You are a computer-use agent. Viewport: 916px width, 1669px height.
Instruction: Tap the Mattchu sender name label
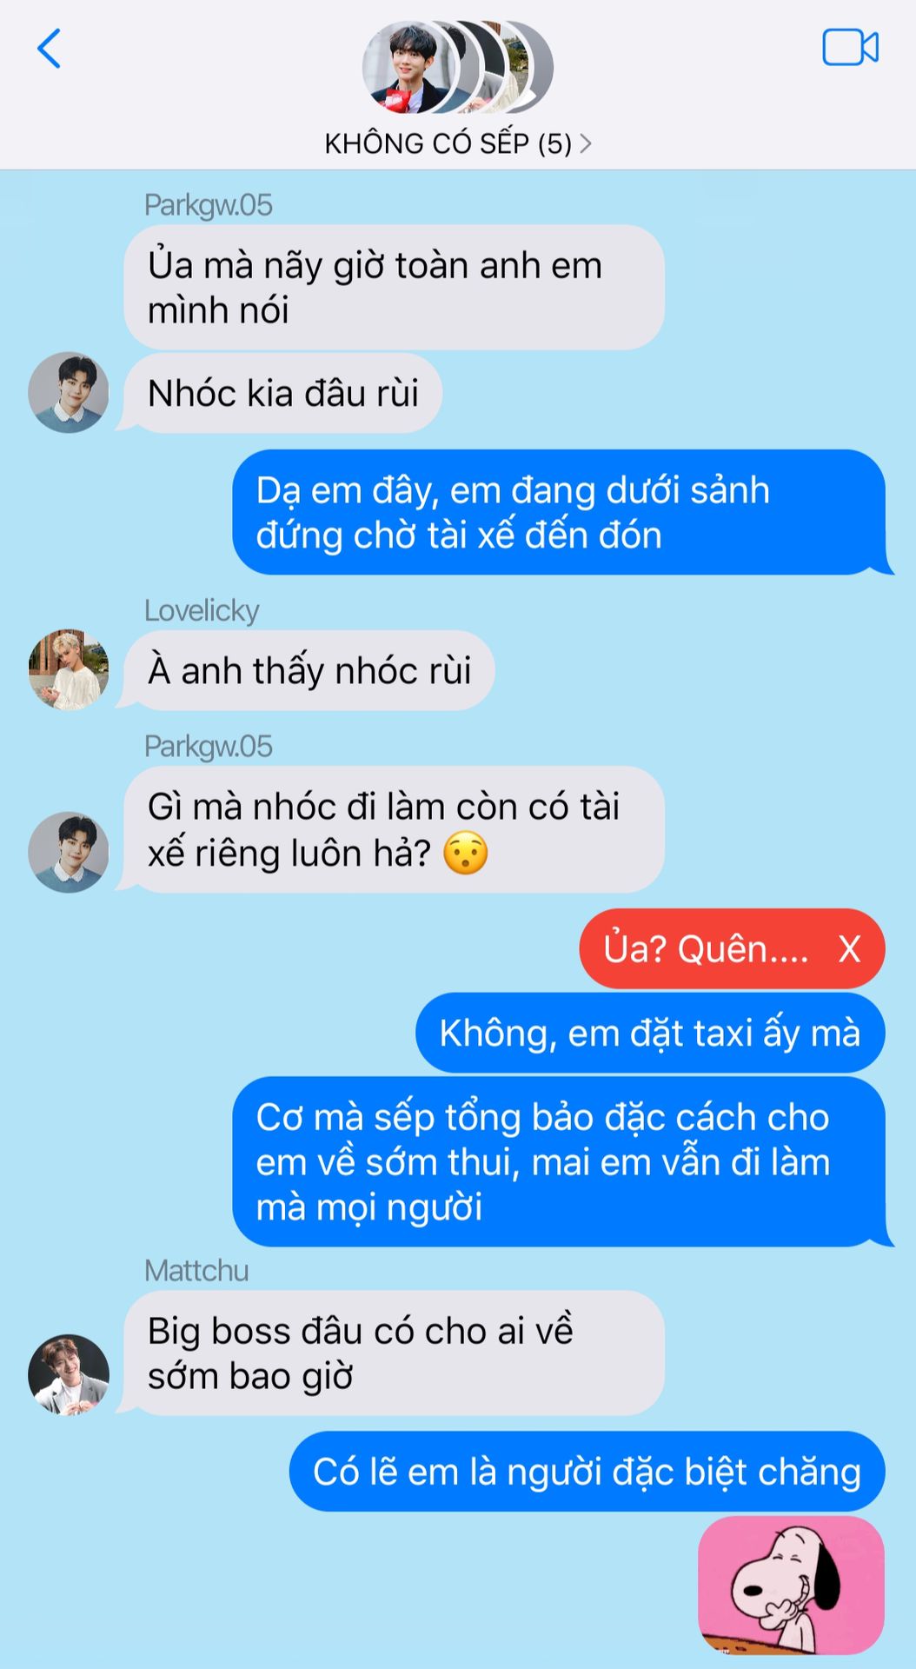click(x=196, y=1270)
